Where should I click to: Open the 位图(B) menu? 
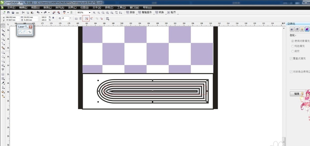pyautogui.click(x=84, y=7)
